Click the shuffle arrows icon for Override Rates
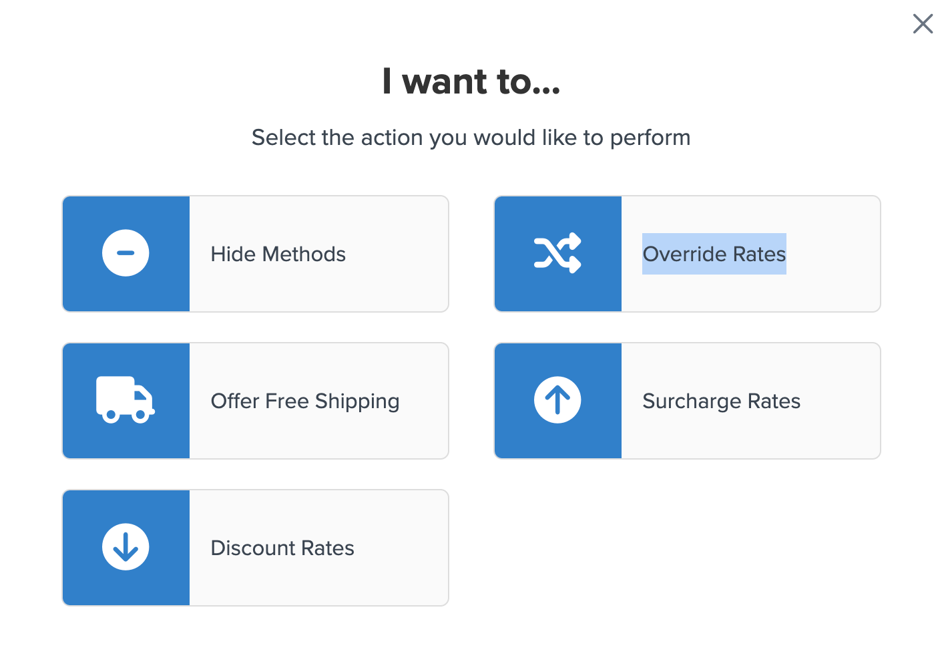Screen dimensions: 936x668 pos(557,253)
